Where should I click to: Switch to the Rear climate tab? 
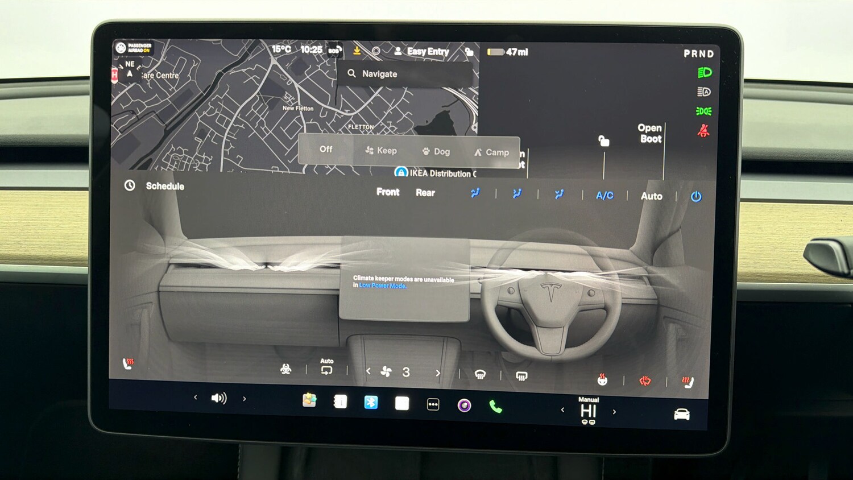click(x=425, y=193)
